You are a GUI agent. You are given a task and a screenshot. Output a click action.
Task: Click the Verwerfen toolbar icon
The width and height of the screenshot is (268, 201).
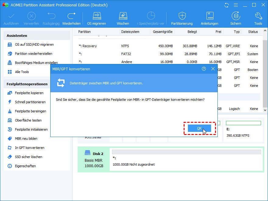[31, 16]
